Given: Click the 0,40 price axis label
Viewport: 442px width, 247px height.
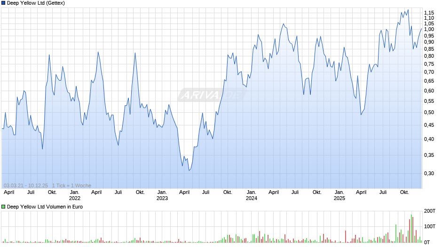Looking at the screenshot, I should [x=429, y=139].
